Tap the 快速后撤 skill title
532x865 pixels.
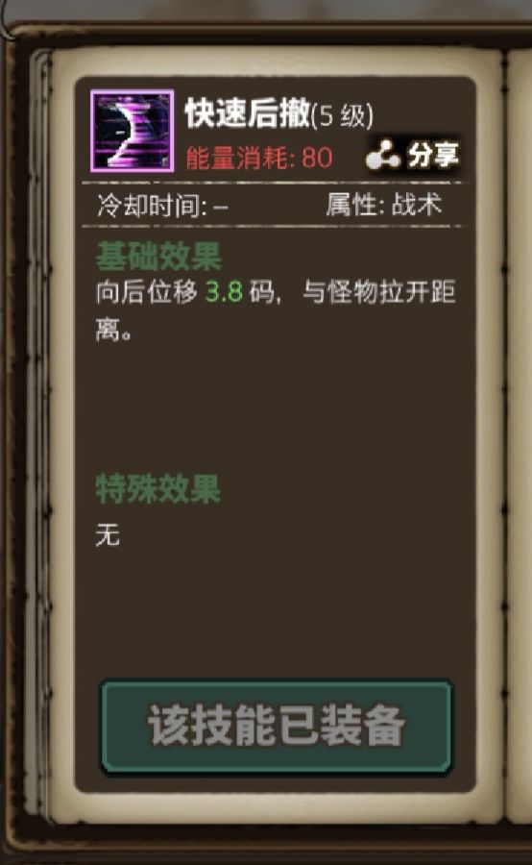tap(247, 113)
